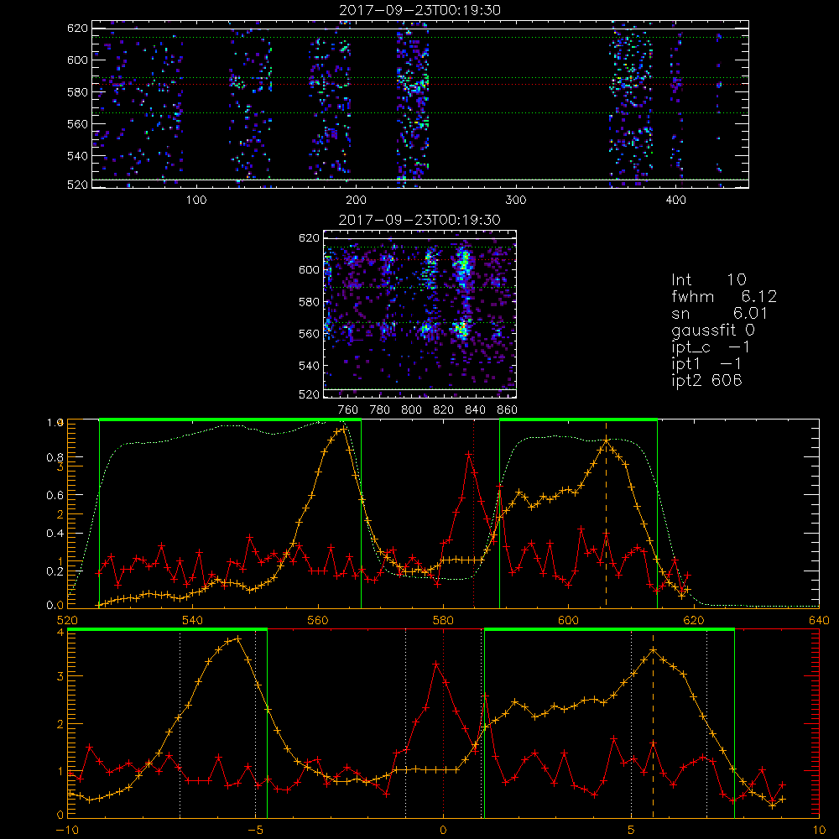Viewport: 839px width, 839px height.
Task: Click x-axis label -10 of bottom plot
Action: tap(67, 831)
